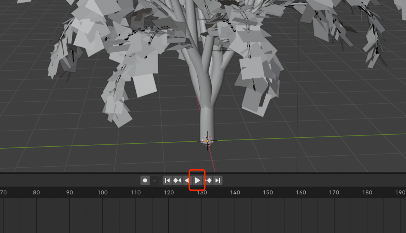Image resolution: width=406 pixels, height=233 pixels.
Task: Open the auto-keying mode dropdown
Action: point(155,180)
